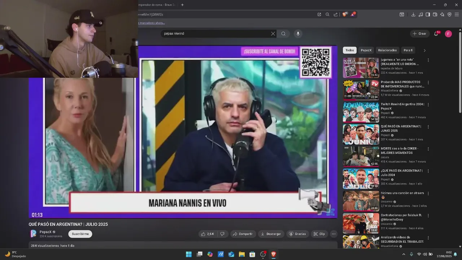Screen dimensions: 462x260
Task: Open options for 'jugamos a en una nota' video
Action: click(x=428, y=60)
